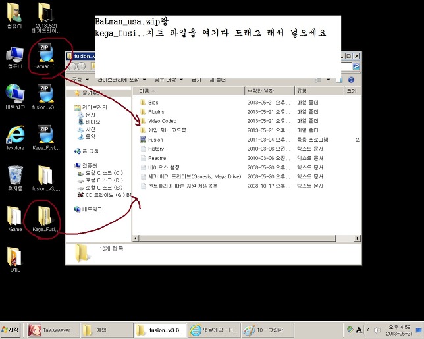Click the 굽기 toolbar button
This screenshot has width=424, height=339.
197,80
